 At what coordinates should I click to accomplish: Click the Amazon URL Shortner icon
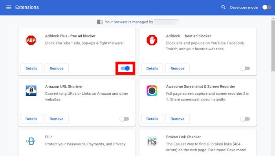(31, 90)
